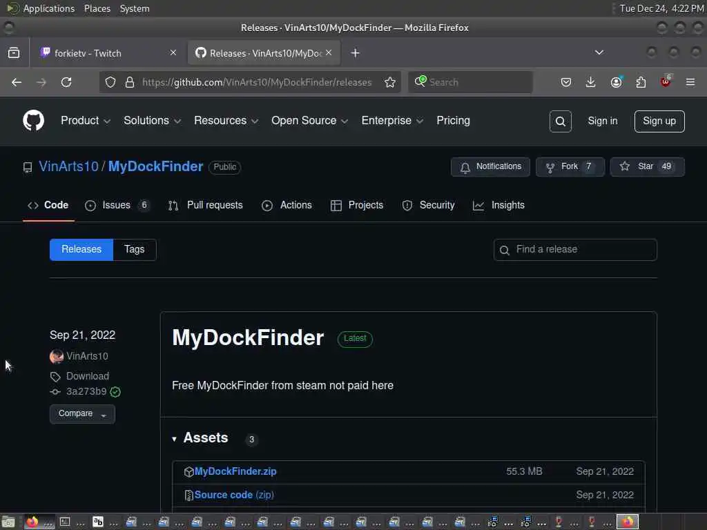Image resolution: width=707 pixels, height=530 pixels.
Task: Select the Releases toggle button
Action: pyautogui.click(x=81, y=250)
